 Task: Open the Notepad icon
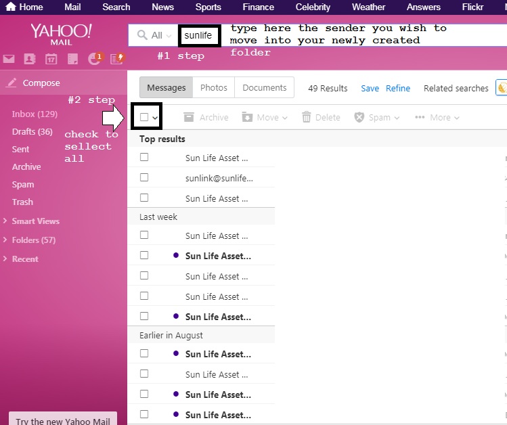[72, 59]
